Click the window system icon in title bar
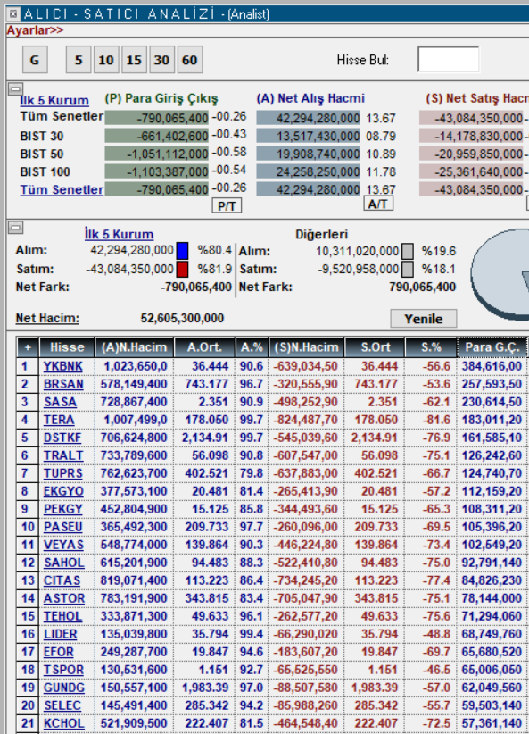Image resolution: width=529 pixels, height=734 pixels. 13,14
